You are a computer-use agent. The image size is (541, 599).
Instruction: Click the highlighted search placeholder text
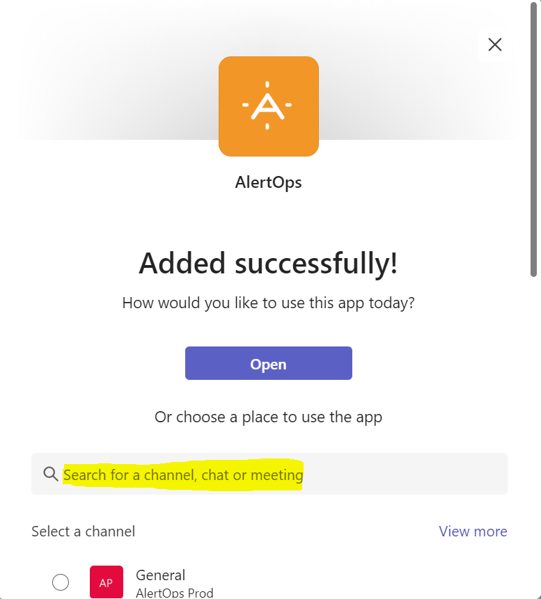[x=183, y=475]
